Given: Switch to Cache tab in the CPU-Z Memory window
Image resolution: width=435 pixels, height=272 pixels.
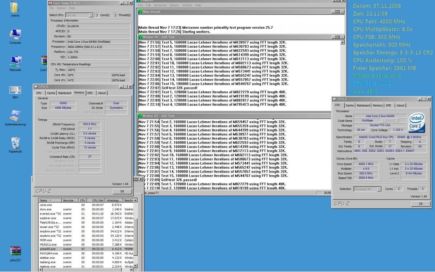Looking at the screenshot, I should tap(52, 93).
